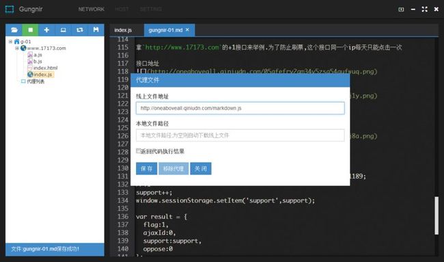Click the globe icon beside www.17173.com

[23, 48]
